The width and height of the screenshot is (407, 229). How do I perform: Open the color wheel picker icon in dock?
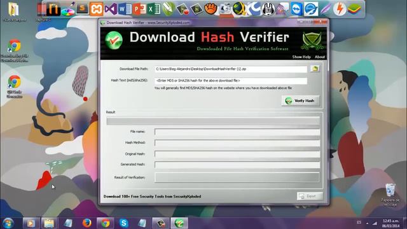(x=68, y=10)
